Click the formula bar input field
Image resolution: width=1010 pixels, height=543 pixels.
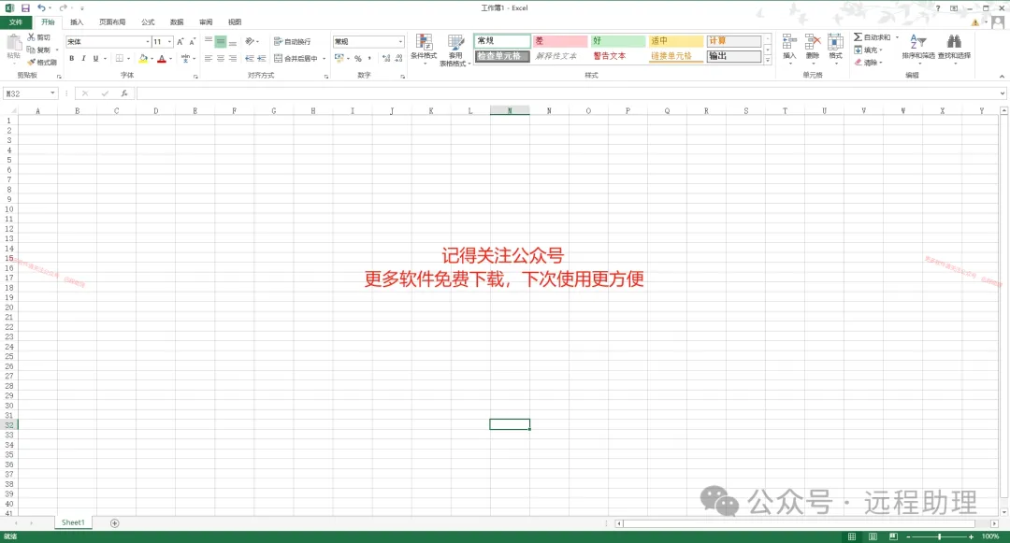(570, 93)
